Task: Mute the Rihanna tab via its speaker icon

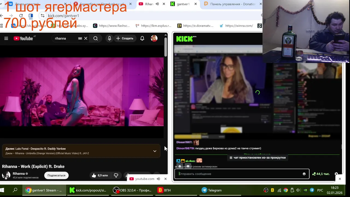Action: click(x=157, y=4)
